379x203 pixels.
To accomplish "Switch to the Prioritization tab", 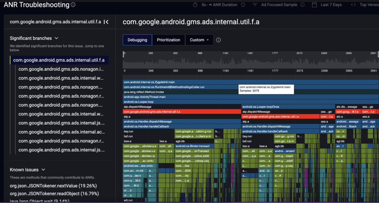I will 168,40.
